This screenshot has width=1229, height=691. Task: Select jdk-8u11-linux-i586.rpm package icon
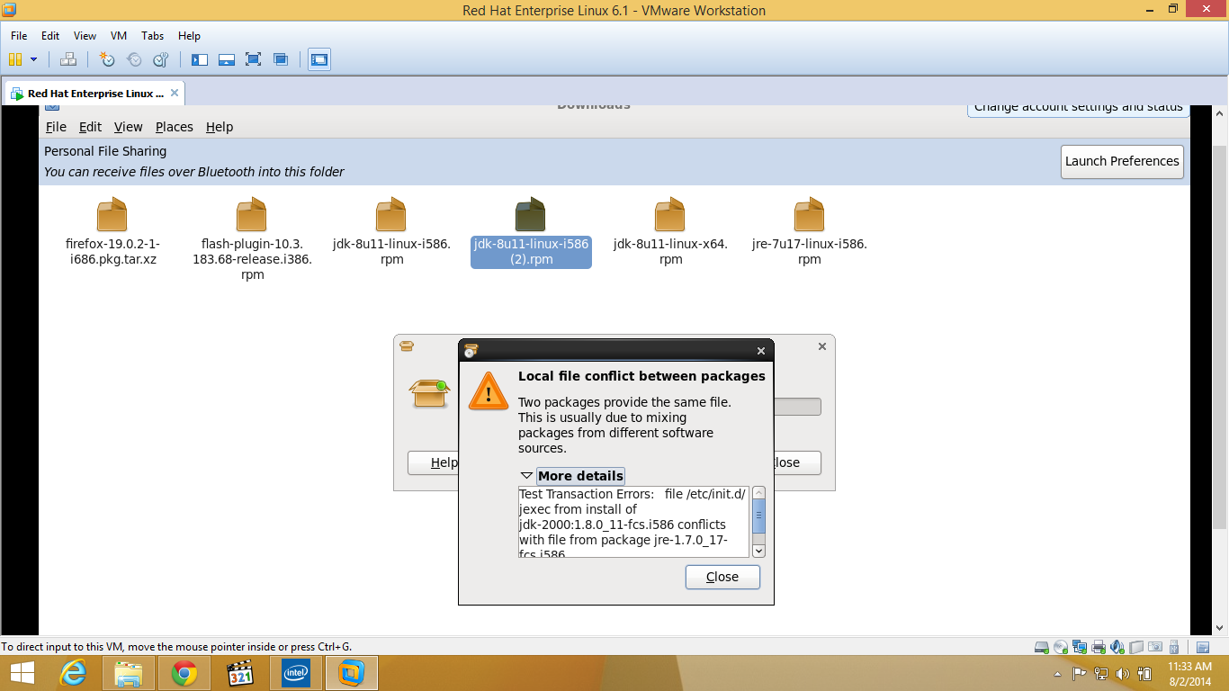coord(391,215)
